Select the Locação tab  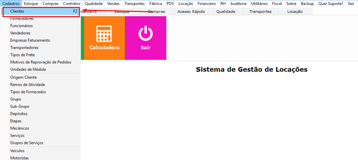coord(295,12)
